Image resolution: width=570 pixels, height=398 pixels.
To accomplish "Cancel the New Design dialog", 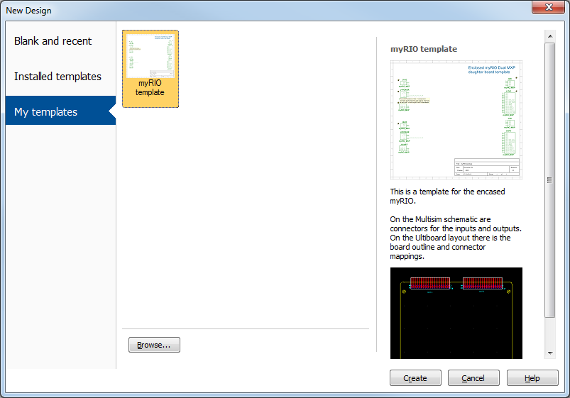I will [x=473, y=378].
